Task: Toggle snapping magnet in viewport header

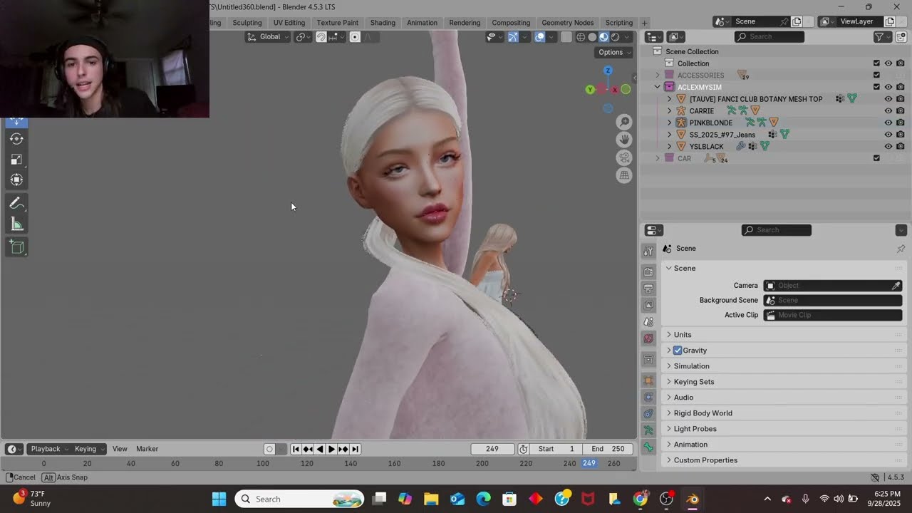Action: coord(321,37)
